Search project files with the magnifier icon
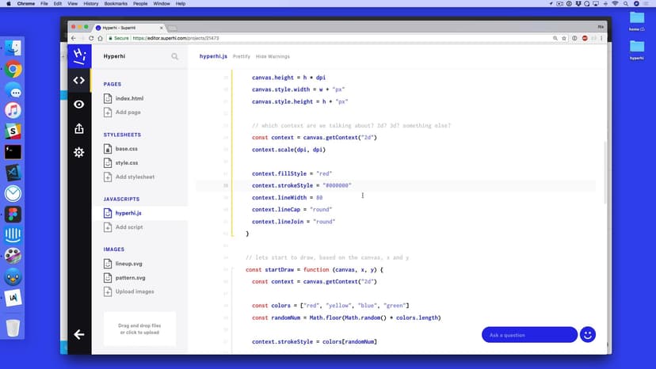The height and width of the screenshot is (369, 656). point(174,57)
